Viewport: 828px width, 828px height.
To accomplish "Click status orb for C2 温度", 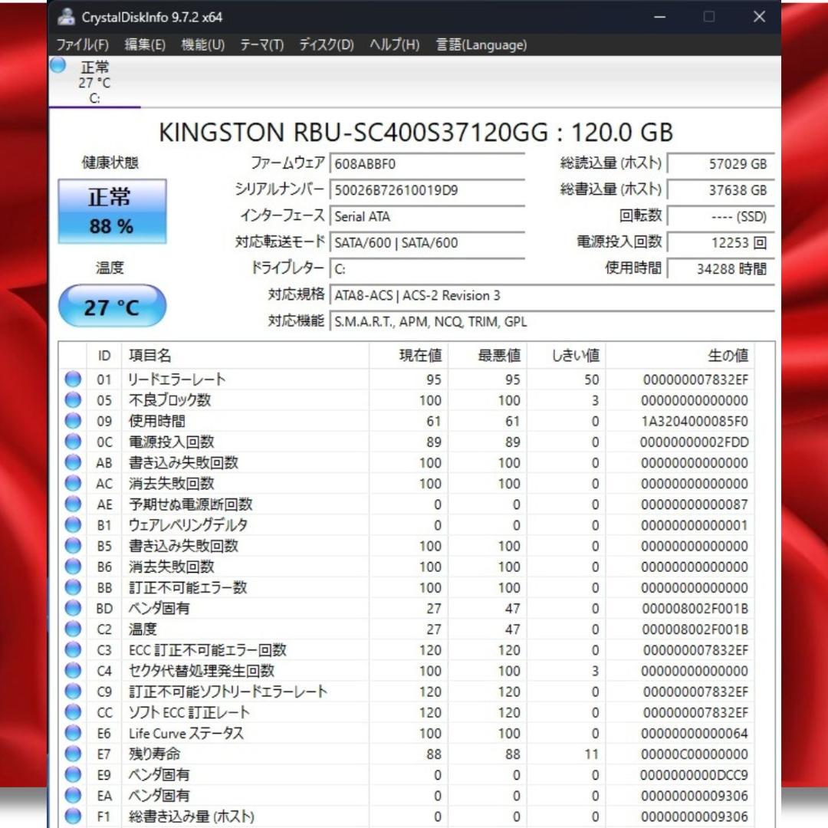I will tap(73, 629).
